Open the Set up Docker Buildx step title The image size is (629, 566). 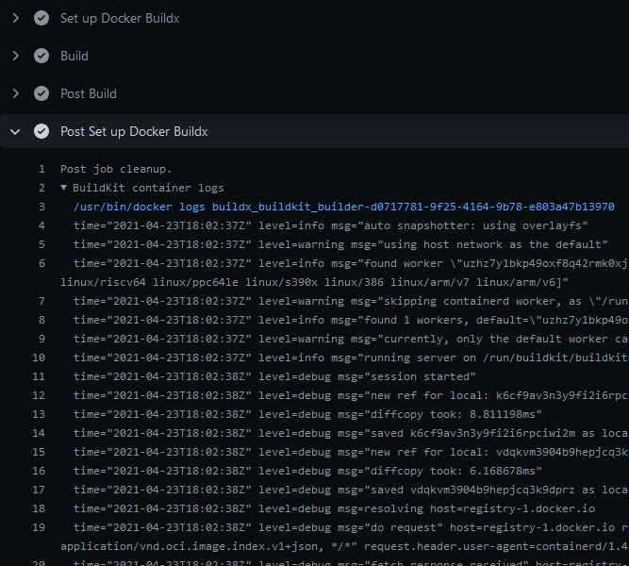coord(120,18)
